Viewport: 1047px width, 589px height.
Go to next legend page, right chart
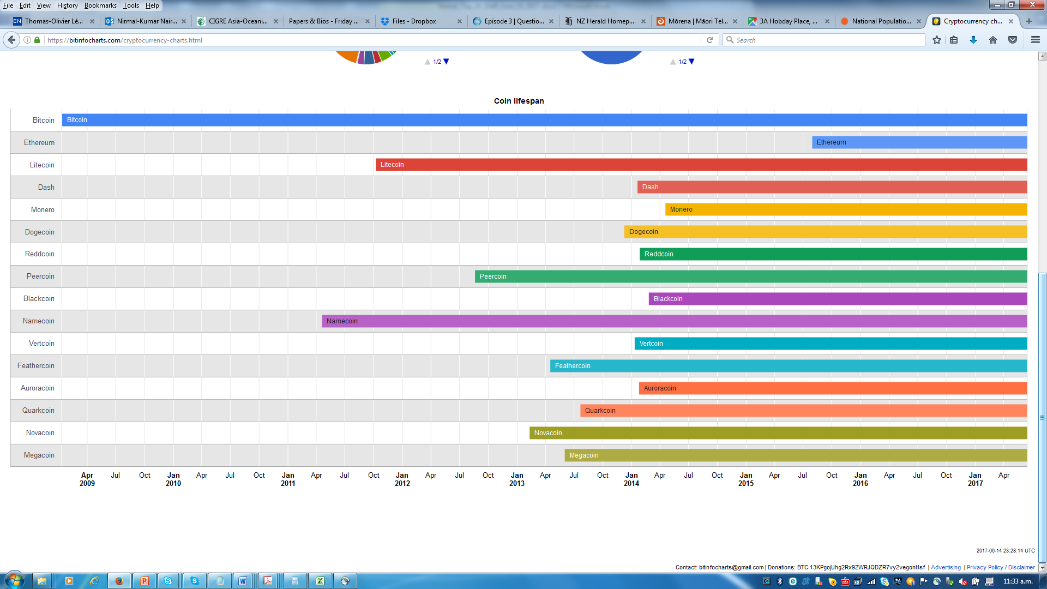[691, 62]
